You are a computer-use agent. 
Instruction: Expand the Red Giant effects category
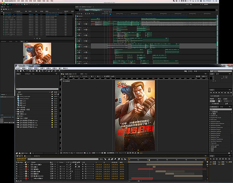[x=210, y=120]
